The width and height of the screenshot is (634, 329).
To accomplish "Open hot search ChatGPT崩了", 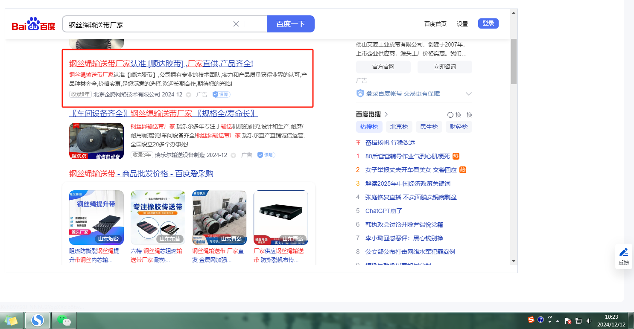I will (384, 211).
